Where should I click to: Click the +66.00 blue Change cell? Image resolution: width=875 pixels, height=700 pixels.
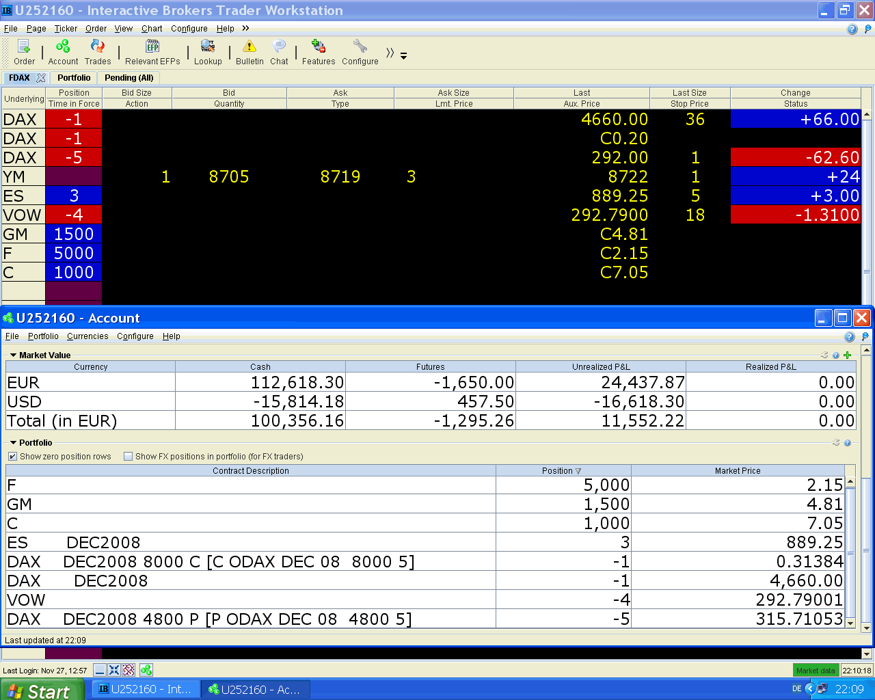[x=796, y=119]
